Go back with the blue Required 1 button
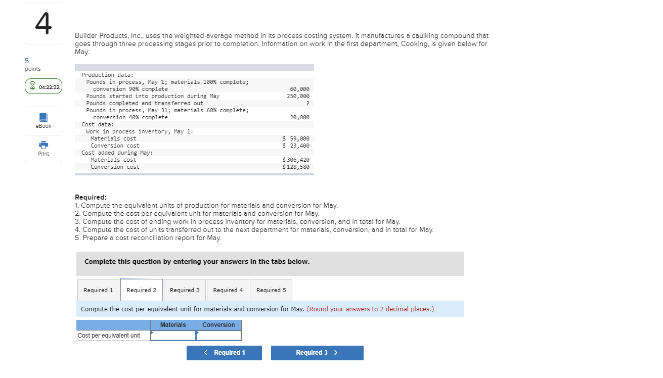Screen dimensions: 663x378 coord(224,353)
